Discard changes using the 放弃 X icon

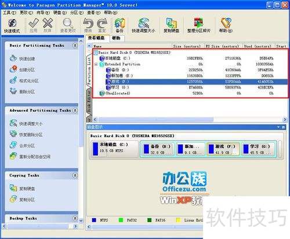(x=48, y=25)
